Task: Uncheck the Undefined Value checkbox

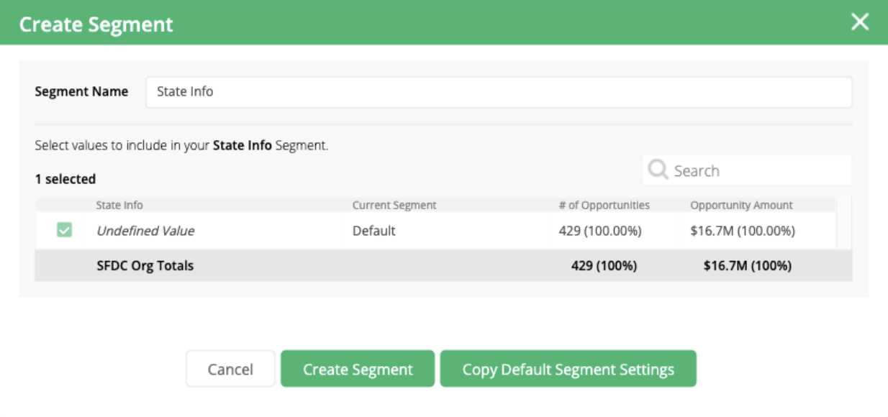Action: (x=65, y=231)
